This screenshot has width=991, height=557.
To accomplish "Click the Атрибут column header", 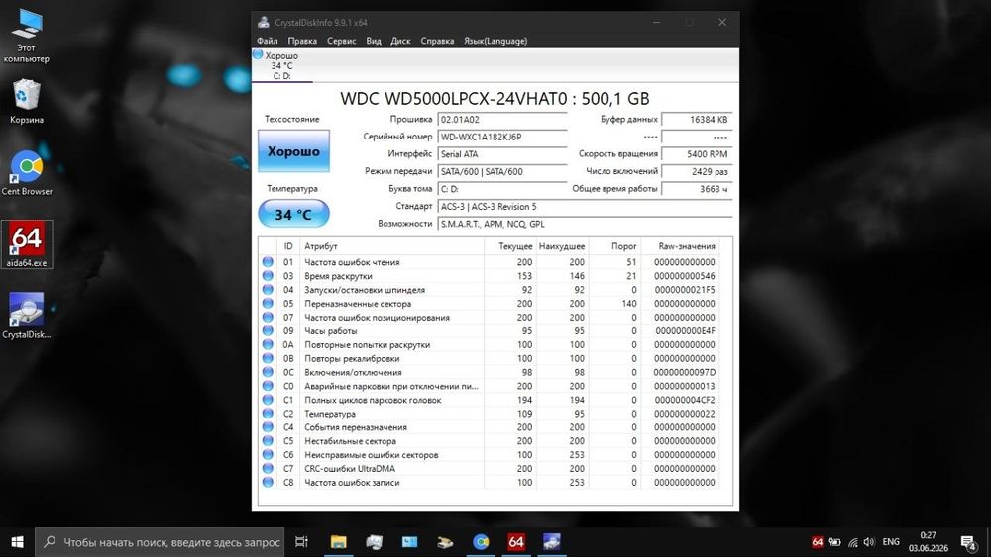I will pyautogui.click(x=391, y=246).
